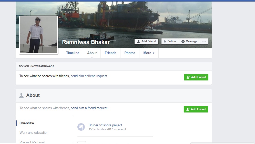Open the profile picture thumbnail
255x144 pixels.
tap(39, 35)
